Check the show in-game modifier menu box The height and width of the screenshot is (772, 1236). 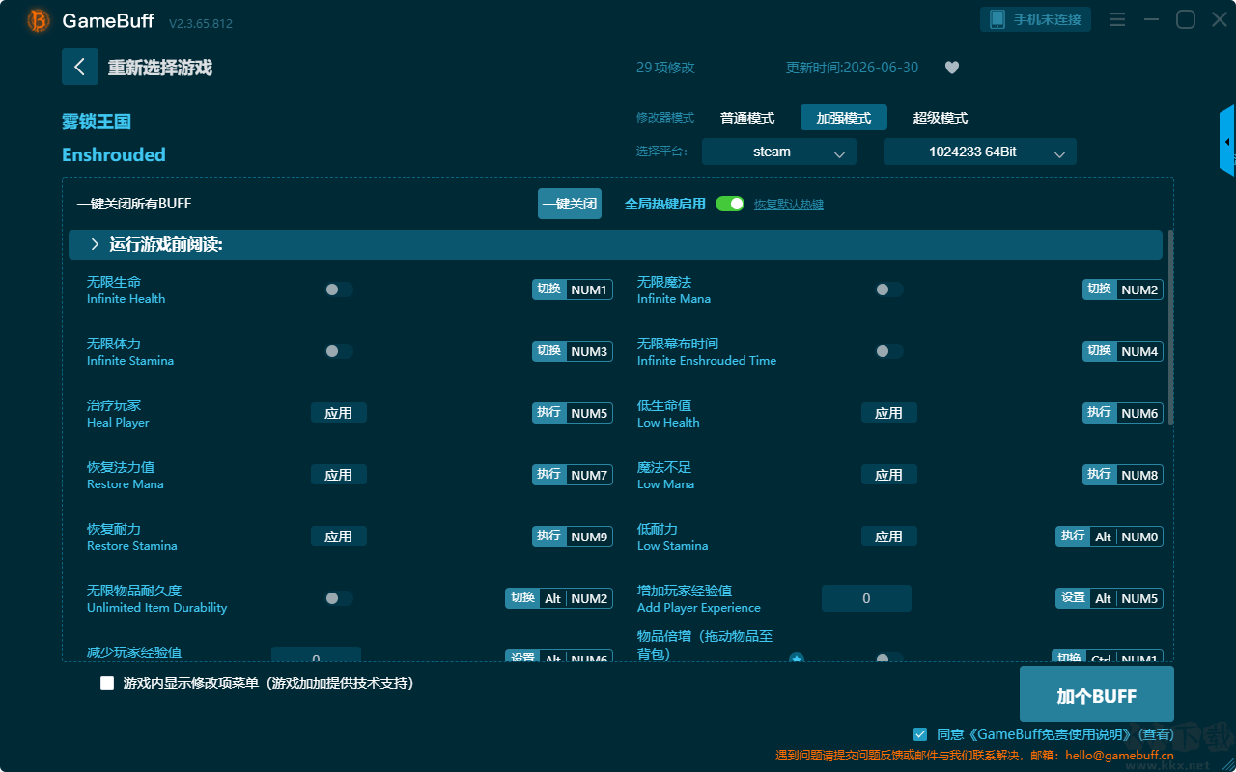click(x=107, y=683)
